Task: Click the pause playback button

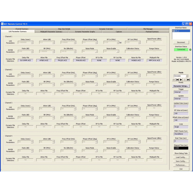Action: 185,80
